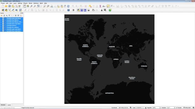Screen dimensions: 195x109
Task: Undock the Layers panel with the float button
Action: 21,13
